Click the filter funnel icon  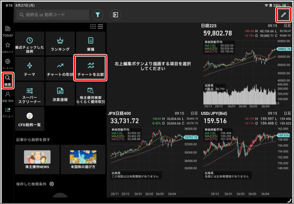click(x=97, y=15)
